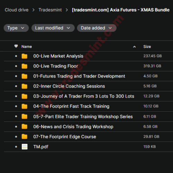Open the TM.pdf file thumbnail icon

click(x=25, y=147)
